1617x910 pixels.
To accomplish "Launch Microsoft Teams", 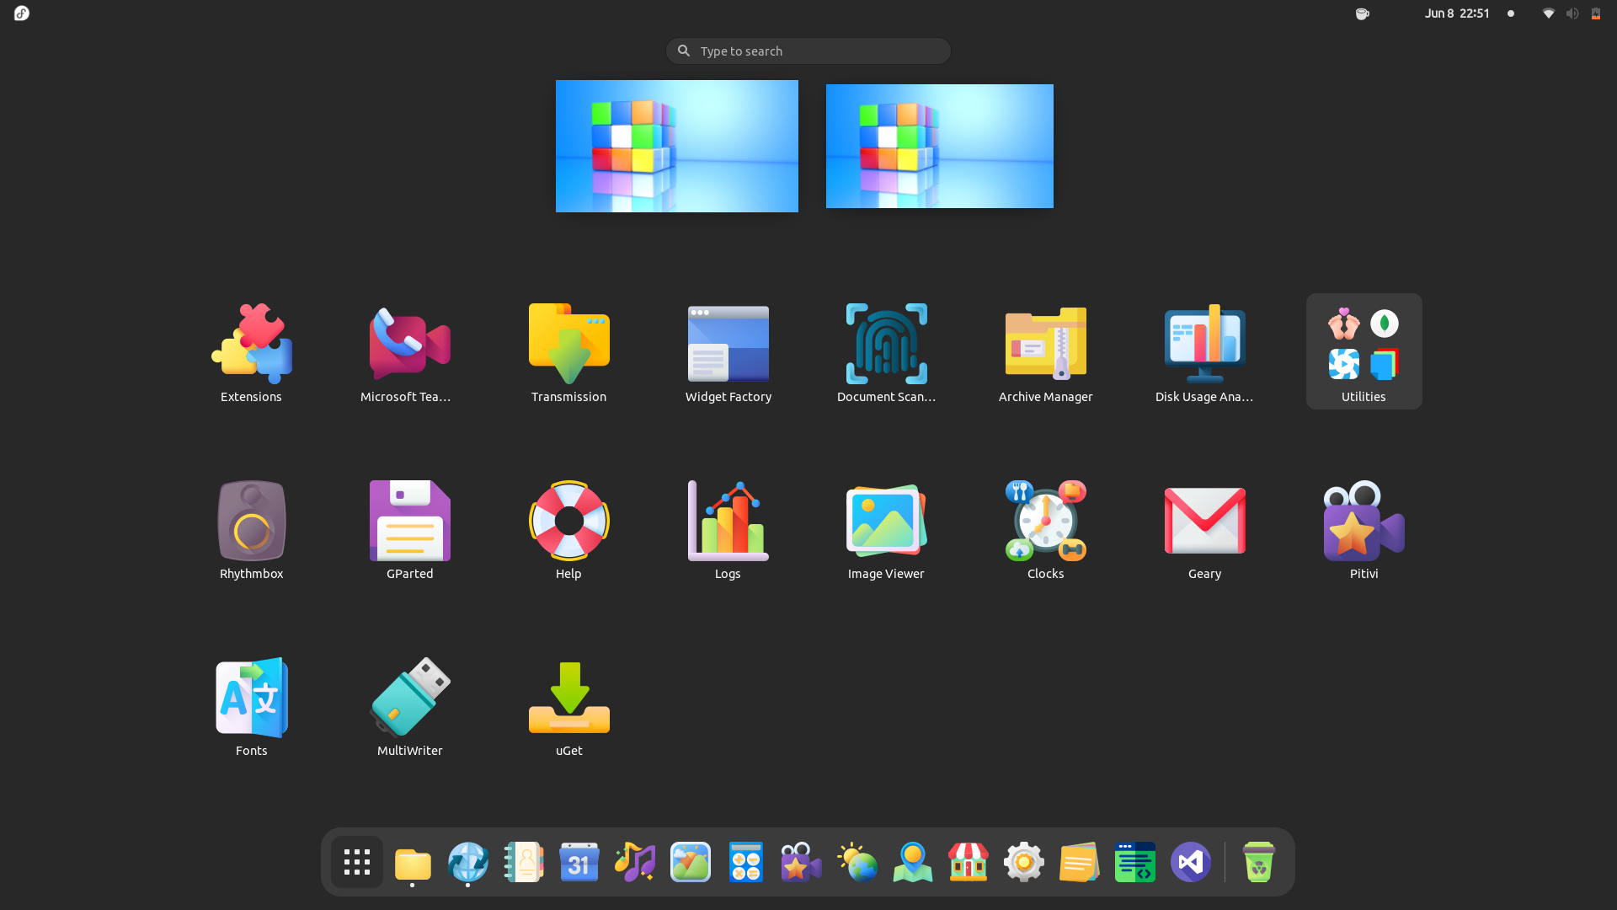I will (x=409, y=351).
